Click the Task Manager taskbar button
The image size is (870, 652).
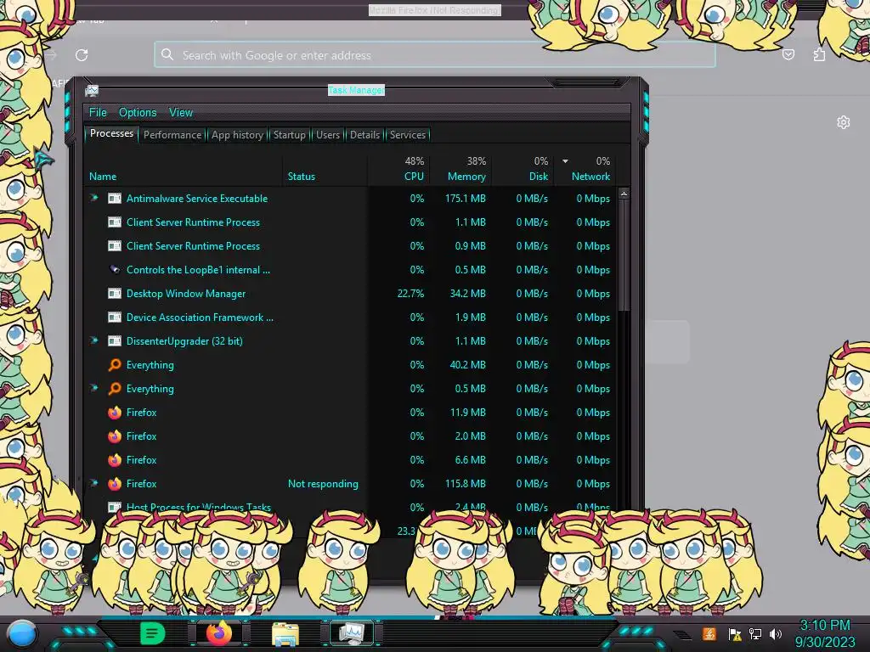coord(352,633)
